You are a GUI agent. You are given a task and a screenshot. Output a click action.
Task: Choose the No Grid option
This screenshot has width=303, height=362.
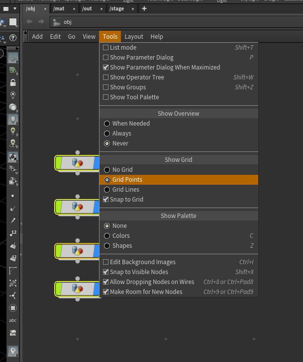tap(107, 170)
